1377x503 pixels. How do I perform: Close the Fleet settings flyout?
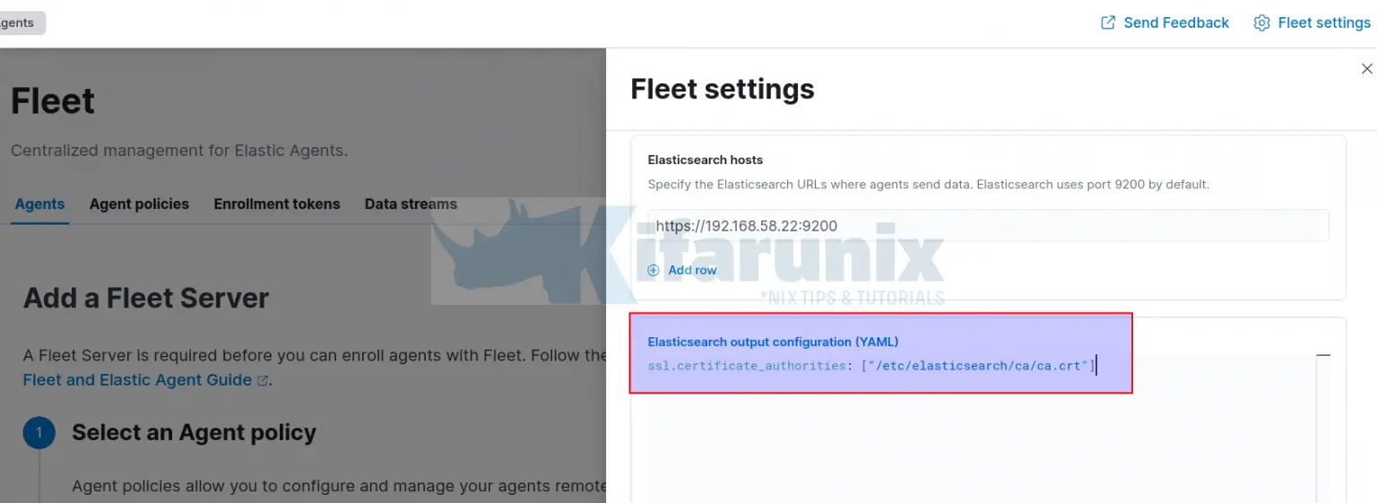1366,69
